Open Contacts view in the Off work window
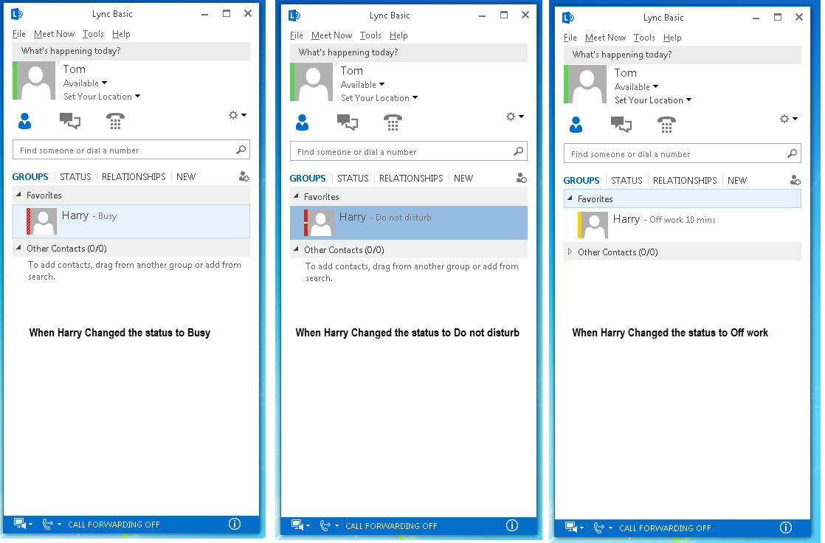Viewport: 825px width, 543px height. pyautogui.click(x=576, y=125)
